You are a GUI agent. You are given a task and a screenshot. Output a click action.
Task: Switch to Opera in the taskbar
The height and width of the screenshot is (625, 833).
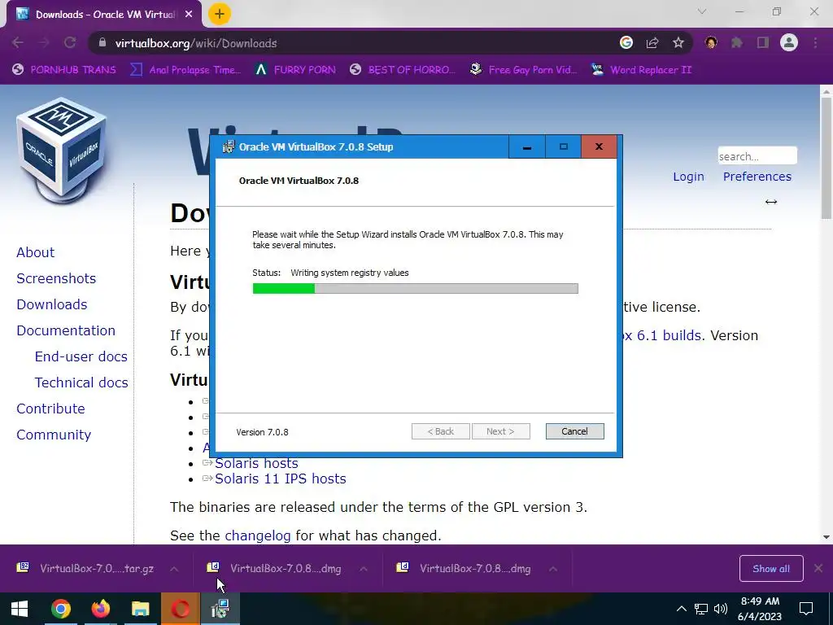pyautogui.click(x=180, y=609)
